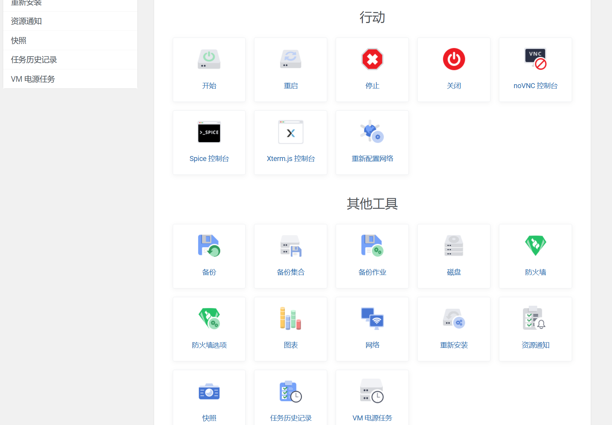The image size is (612, 425).
Task: Launch the Spice console icon
Action: click(x=209, y=132)
